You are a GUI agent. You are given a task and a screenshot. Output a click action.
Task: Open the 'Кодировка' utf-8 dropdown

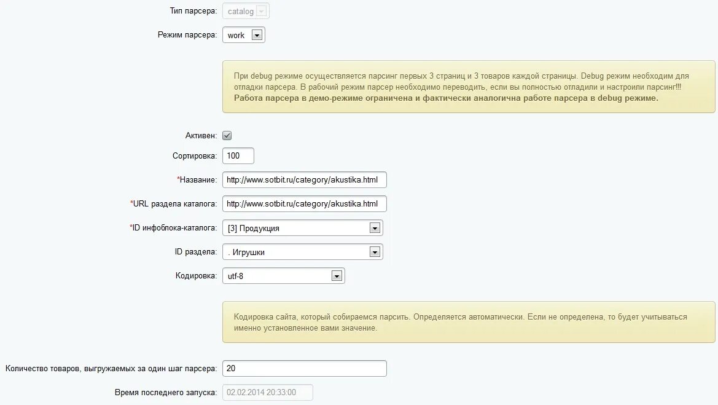coord(283,276)
